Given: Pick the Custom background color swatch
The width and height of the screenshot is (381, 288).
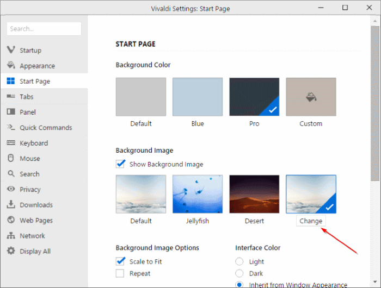Looking at the screenshot, I should click(x=311, y=97).
